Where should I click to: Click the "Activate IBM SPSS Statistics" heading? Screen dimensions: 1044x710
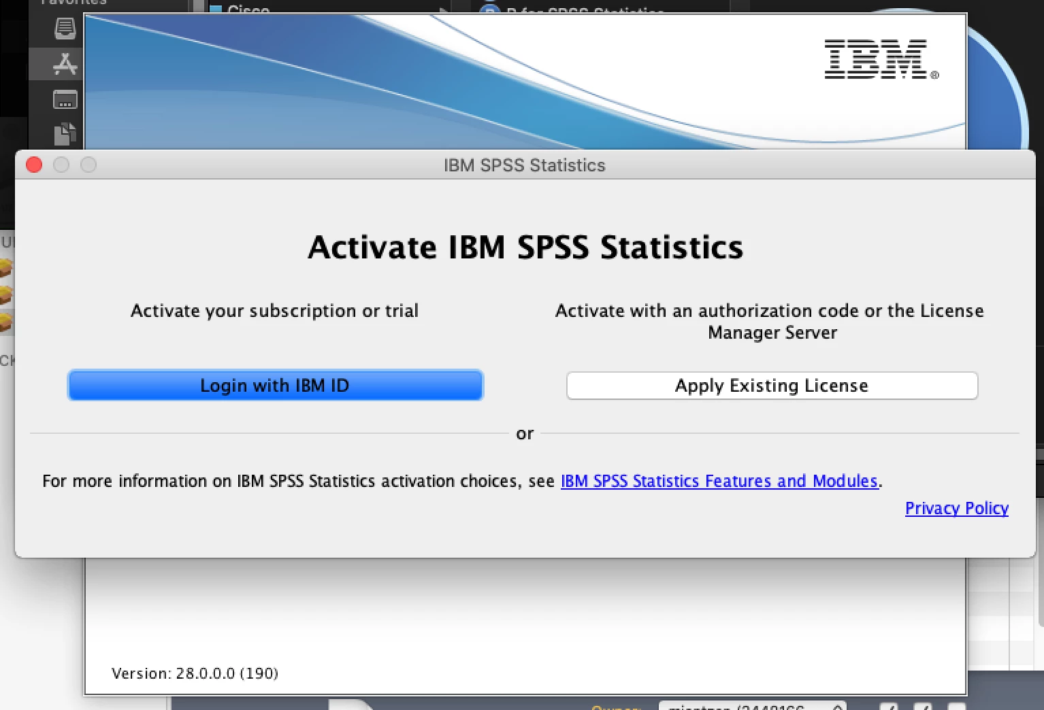525,247
